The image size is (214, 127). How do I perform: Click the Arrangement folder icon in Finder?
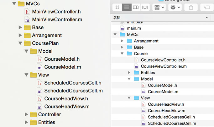click(129, 41)
